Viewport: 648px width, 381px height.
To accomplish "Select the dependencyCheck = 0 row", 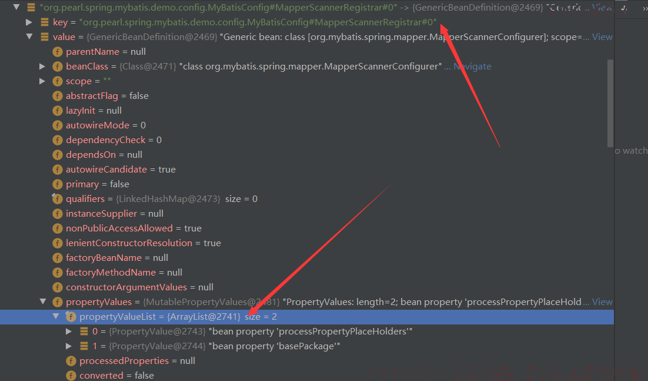I will pos(306,140).
